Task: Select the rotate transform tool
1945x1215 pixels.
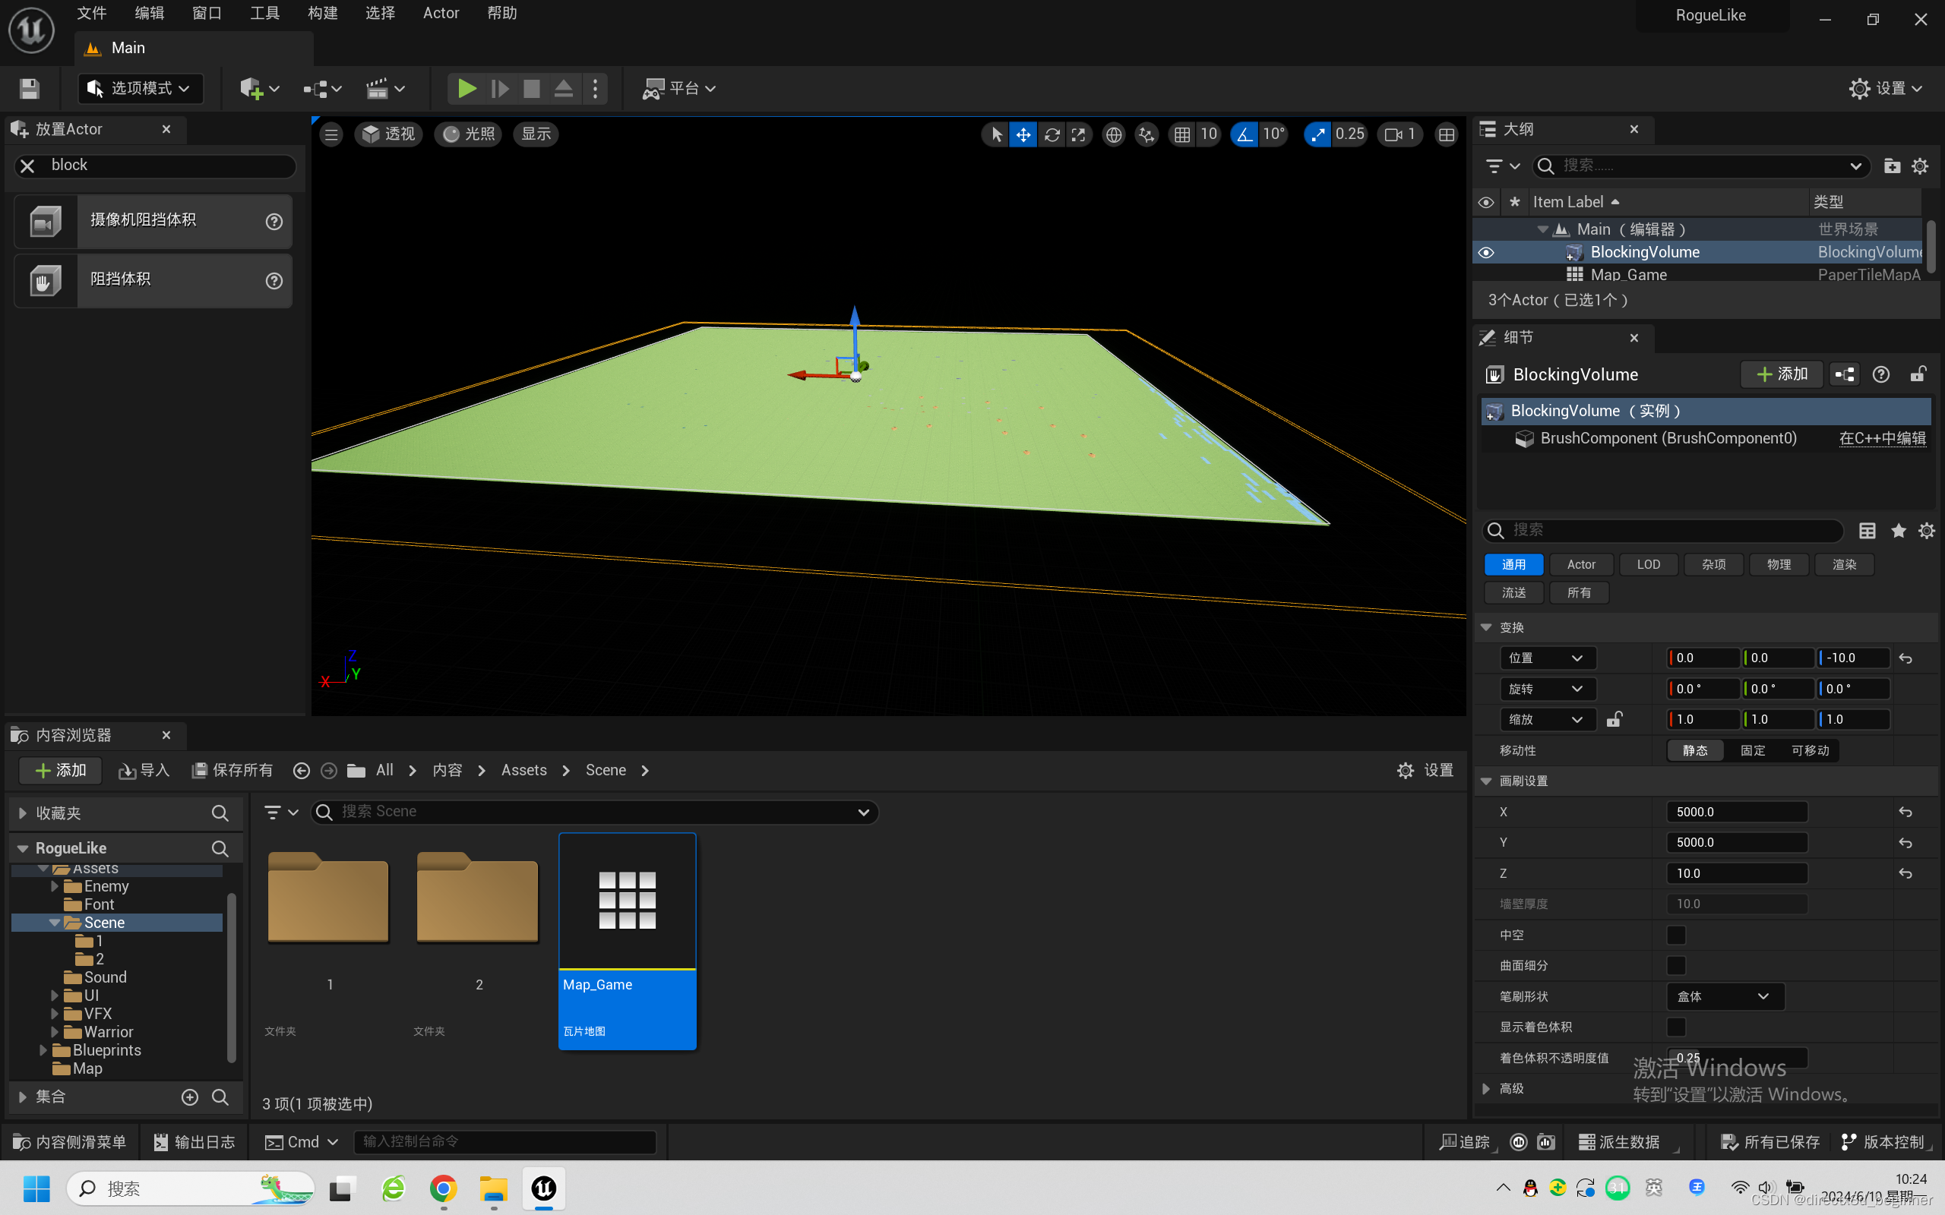Action: (x=1052, y=134)
